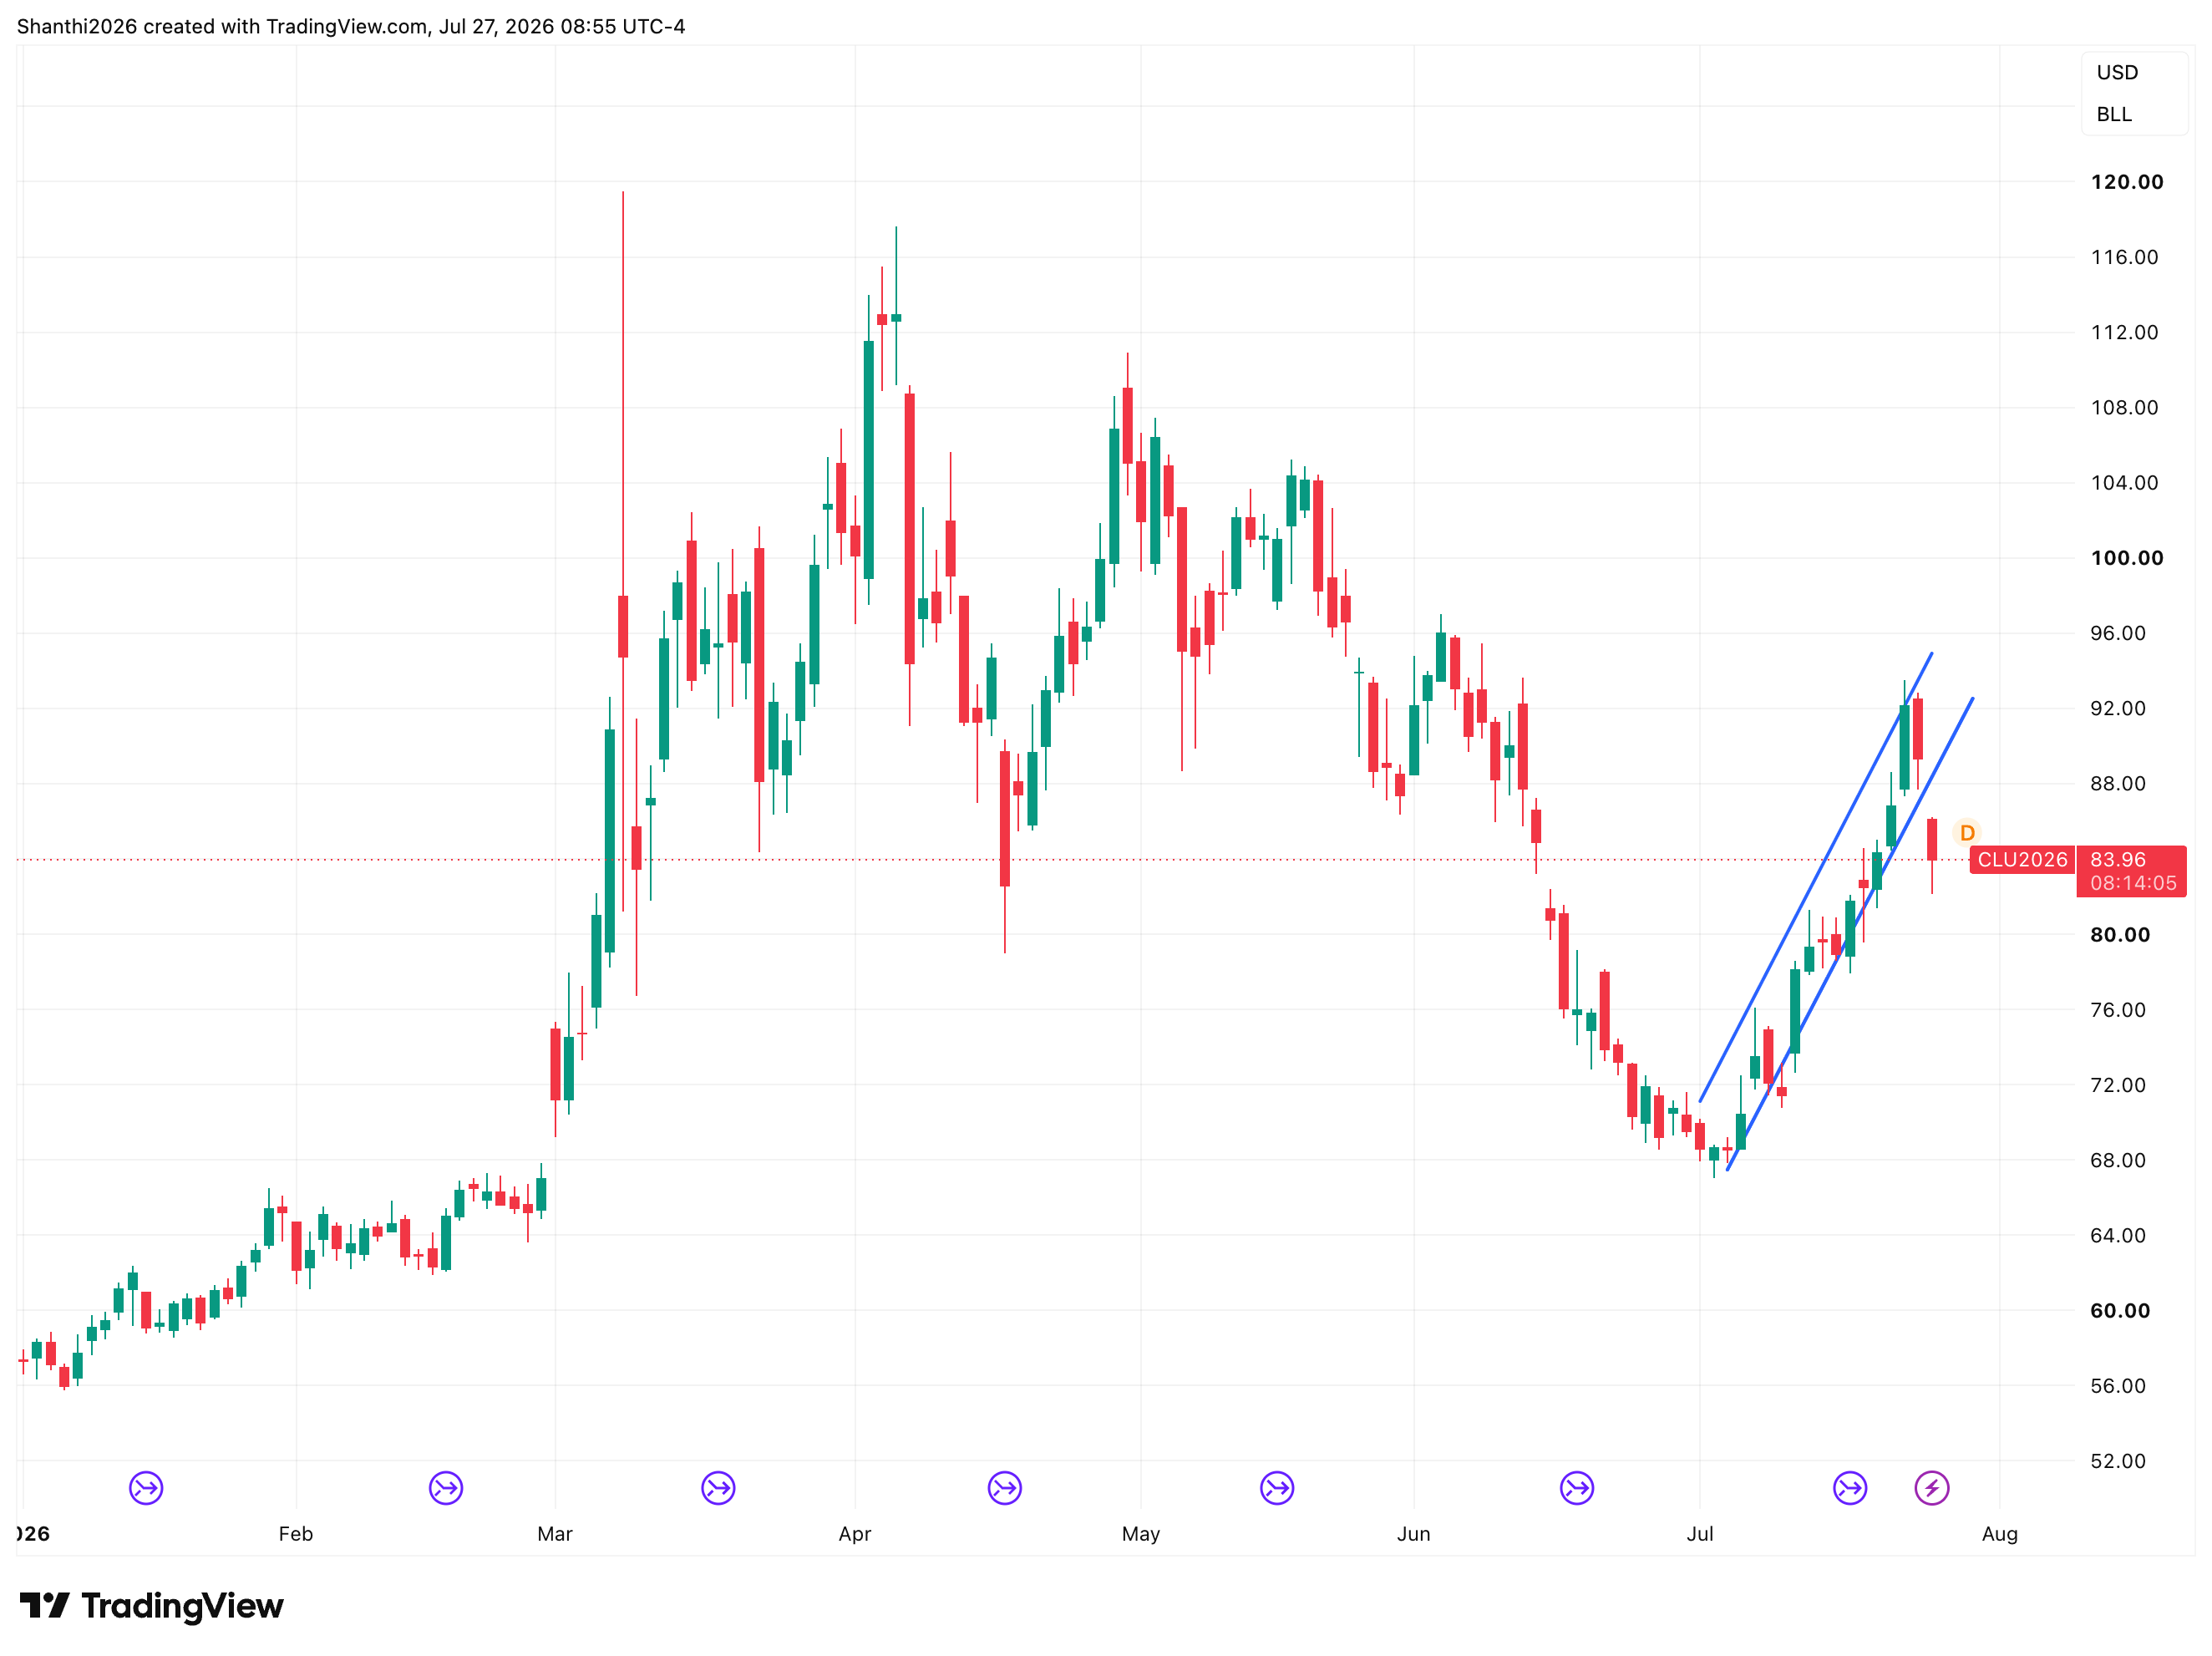Image resolution: width=2212 pixels, height=1656 pixels.
Task: Click the Feb date axis label
Action: (x=296, y=1534)
